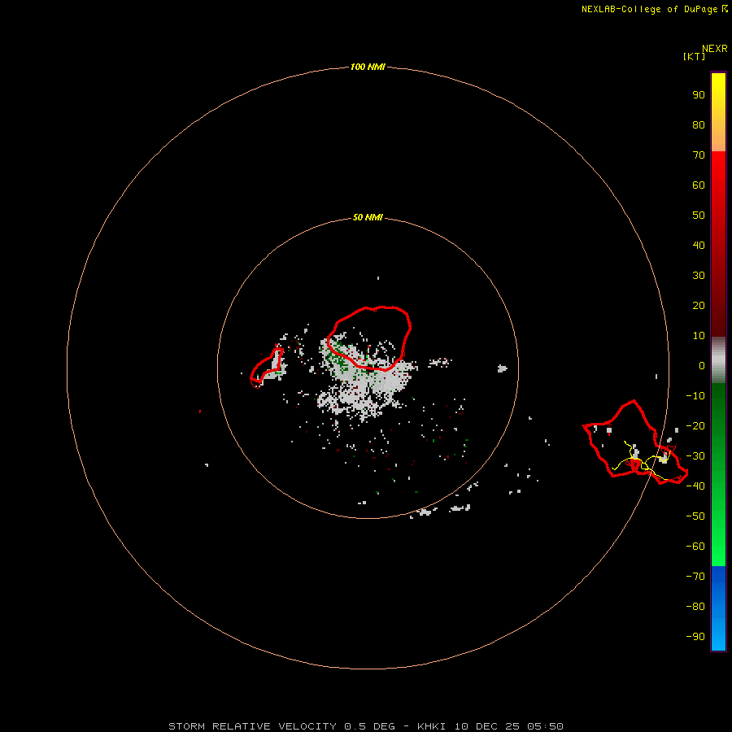Screen dimensions: 732x732
Task: Click the [KT] units label
Action: click(x=694, y=56)
